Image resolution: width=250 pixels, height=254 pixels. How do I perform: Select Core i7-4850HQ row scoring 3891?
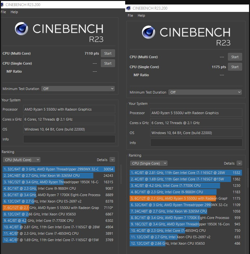[59, 233]
